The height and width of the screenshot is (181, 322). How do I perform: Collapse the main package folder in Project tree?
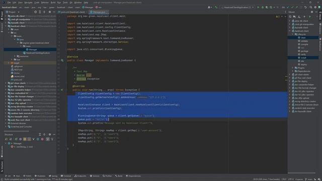(21, 46)
